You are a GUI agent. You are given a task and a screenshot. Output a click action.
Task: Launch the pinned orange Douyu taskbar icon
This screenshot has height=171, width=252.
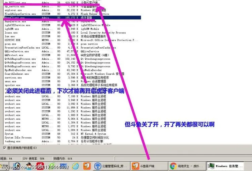(87, 166)
